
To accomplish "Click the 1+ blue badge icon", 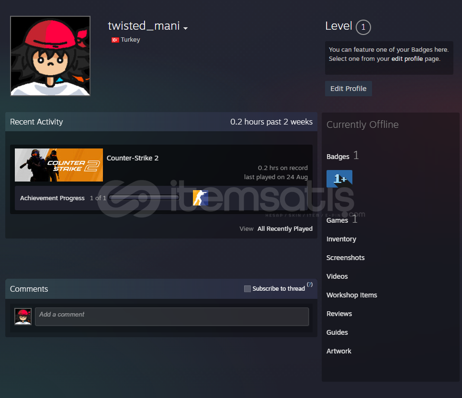I will [339, 179].
